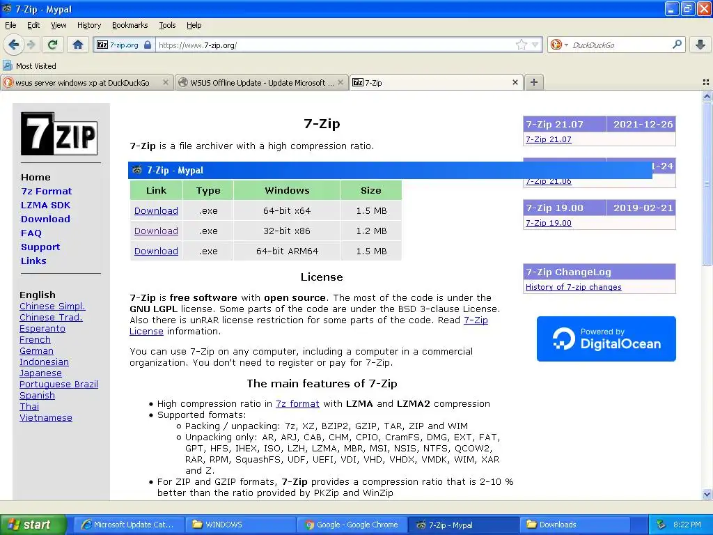Image resolution: width=713 pixels, height=535 pixels.
Task: Close the wsus server DuckDuckGo tab
Action: 166,82
